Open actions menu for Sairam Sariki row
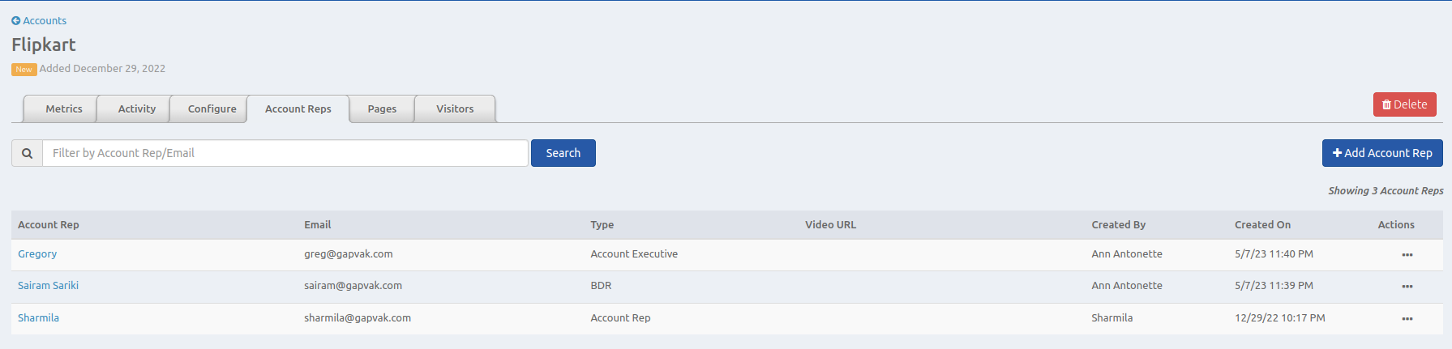The height and width of the screenshot is (349, 1452). click(1407, 287)
